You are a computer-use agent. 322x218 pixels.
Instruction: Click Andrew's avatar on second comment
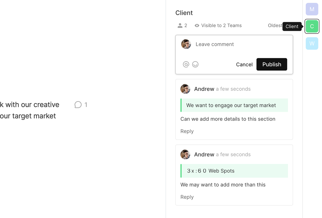(185, 155)
